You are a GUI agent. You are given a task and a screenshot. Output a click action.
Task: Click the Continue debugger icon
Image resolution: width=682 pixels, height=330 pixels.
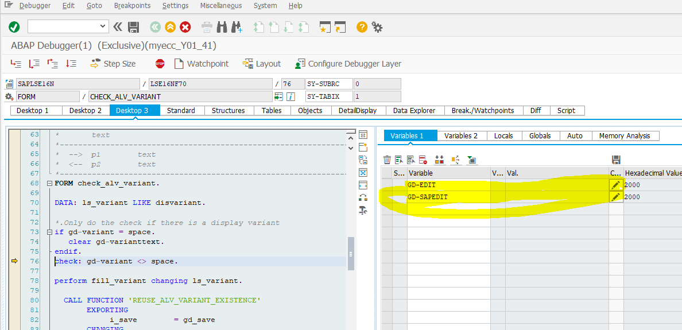click(71, 64)
